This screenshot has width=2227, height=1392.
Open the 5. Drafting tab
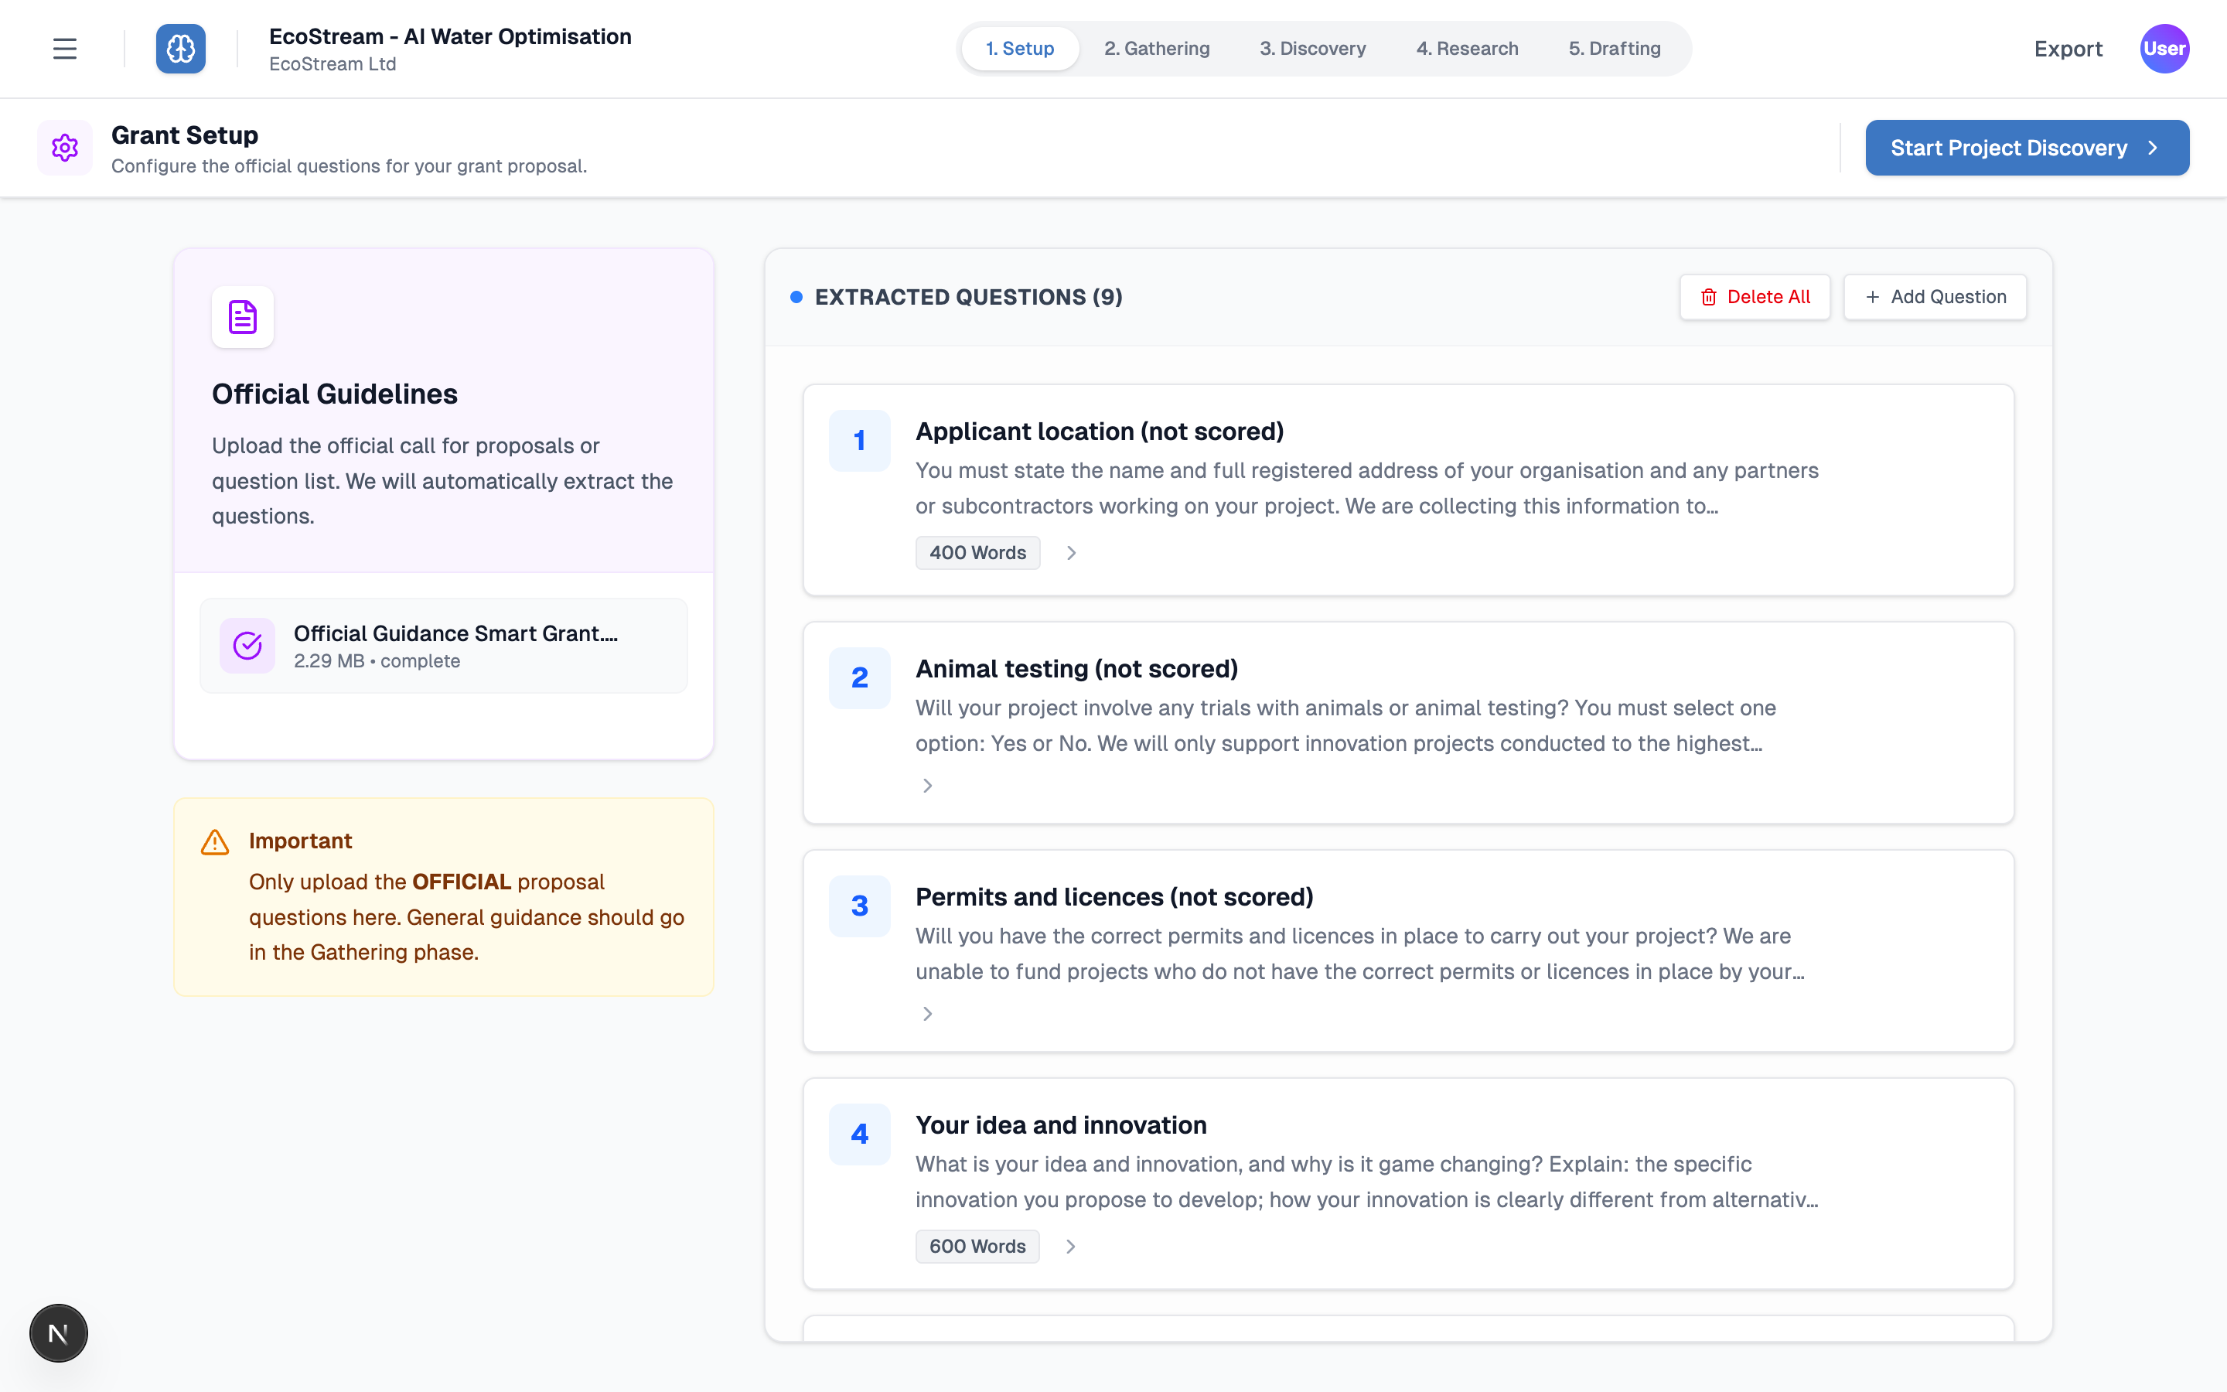click(x=1614, y=49)
